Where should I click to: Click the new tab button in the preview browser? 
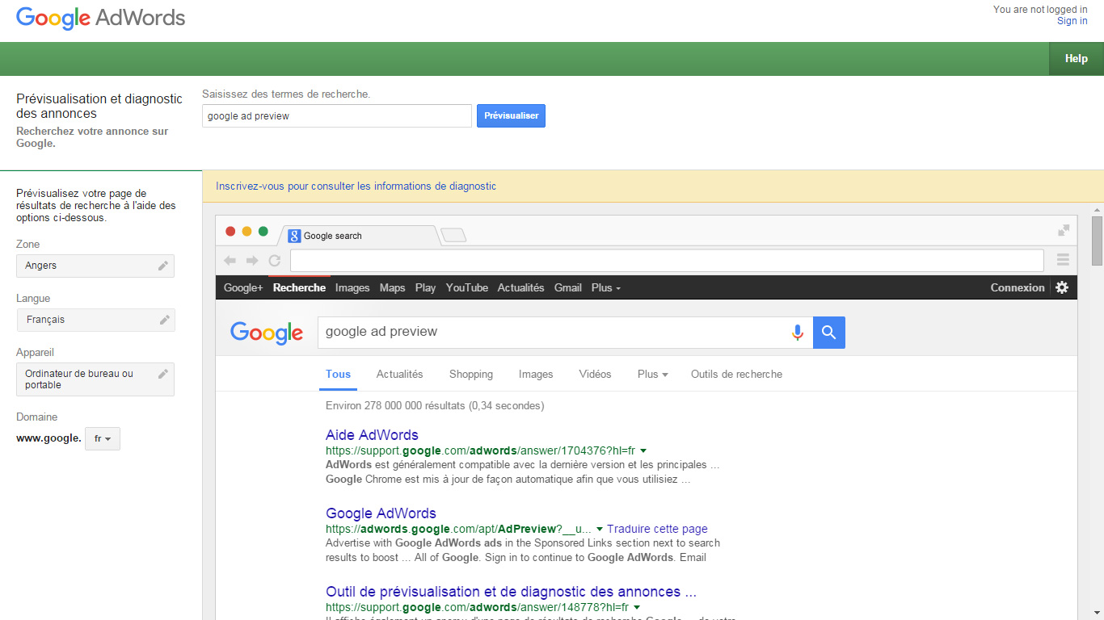[453, 235]
